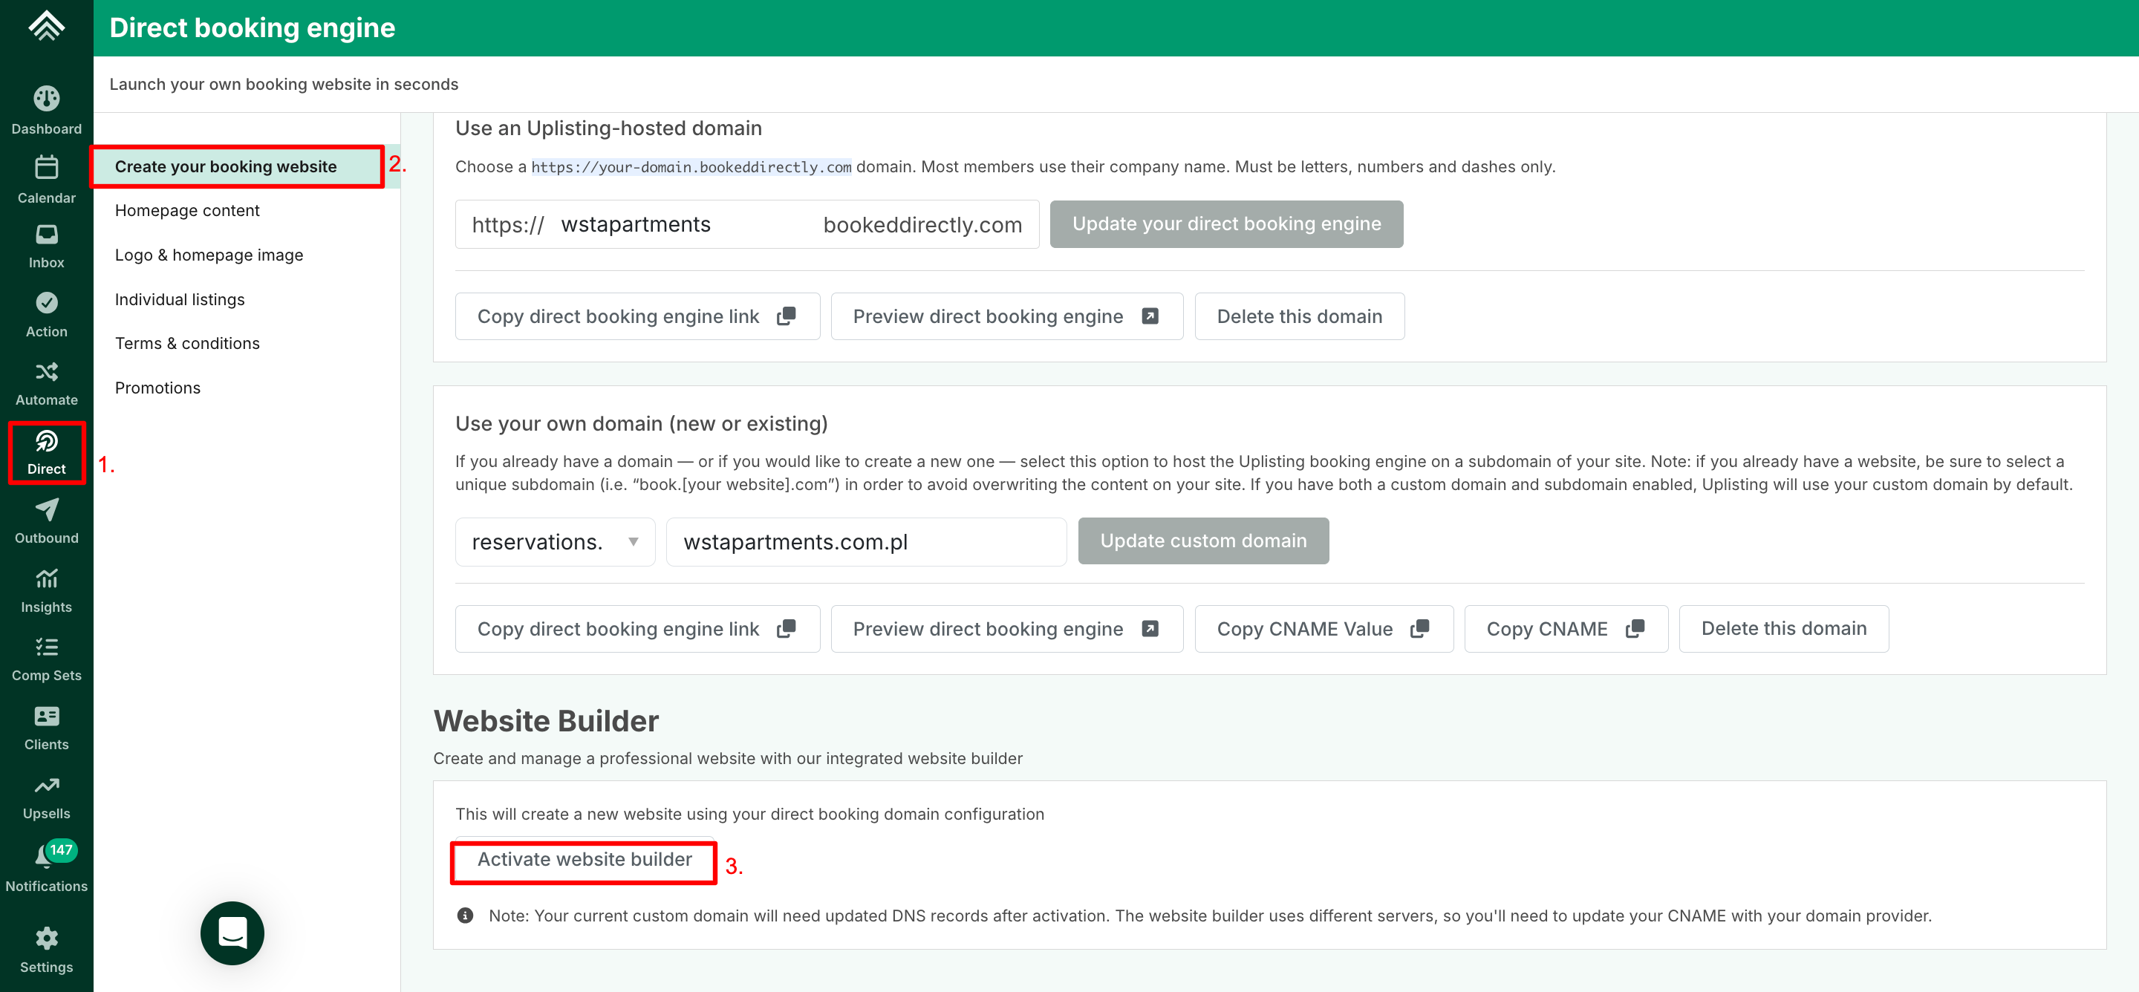Open the chat support bubble
Viewport: 2139px width, 992px height.
(232, 933)
